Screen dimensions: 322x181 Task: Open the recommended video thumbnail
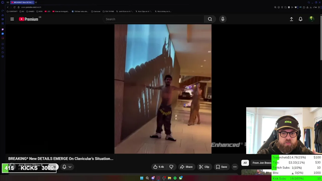256,172
